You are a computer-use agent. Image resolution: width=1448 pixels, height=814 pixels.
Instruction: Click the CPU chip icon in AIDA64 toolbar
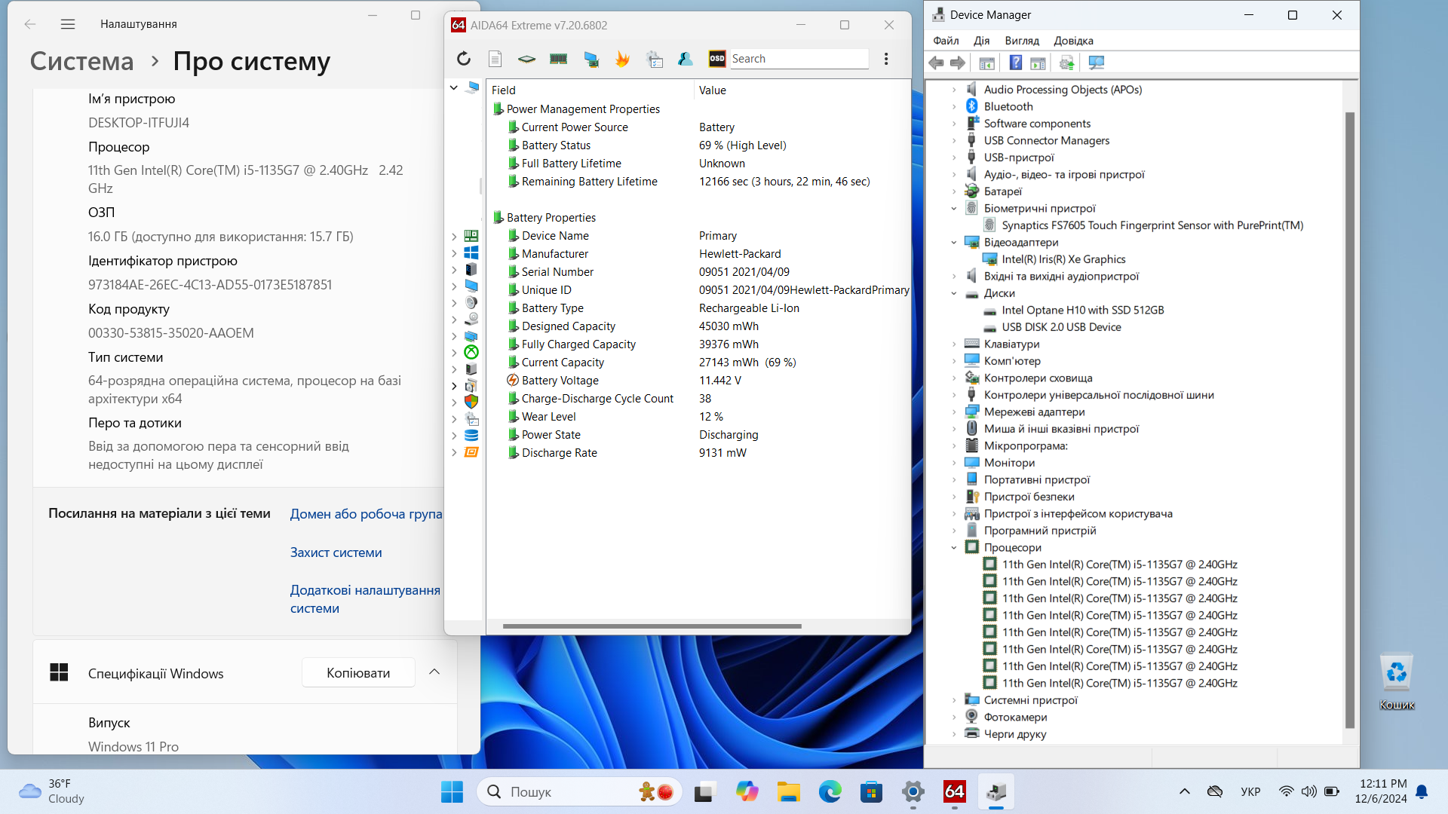click(526, 59)
